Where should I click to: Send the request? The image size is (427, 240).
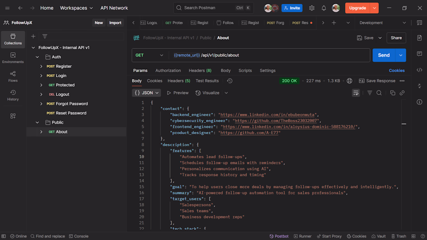tap(384, 55)
